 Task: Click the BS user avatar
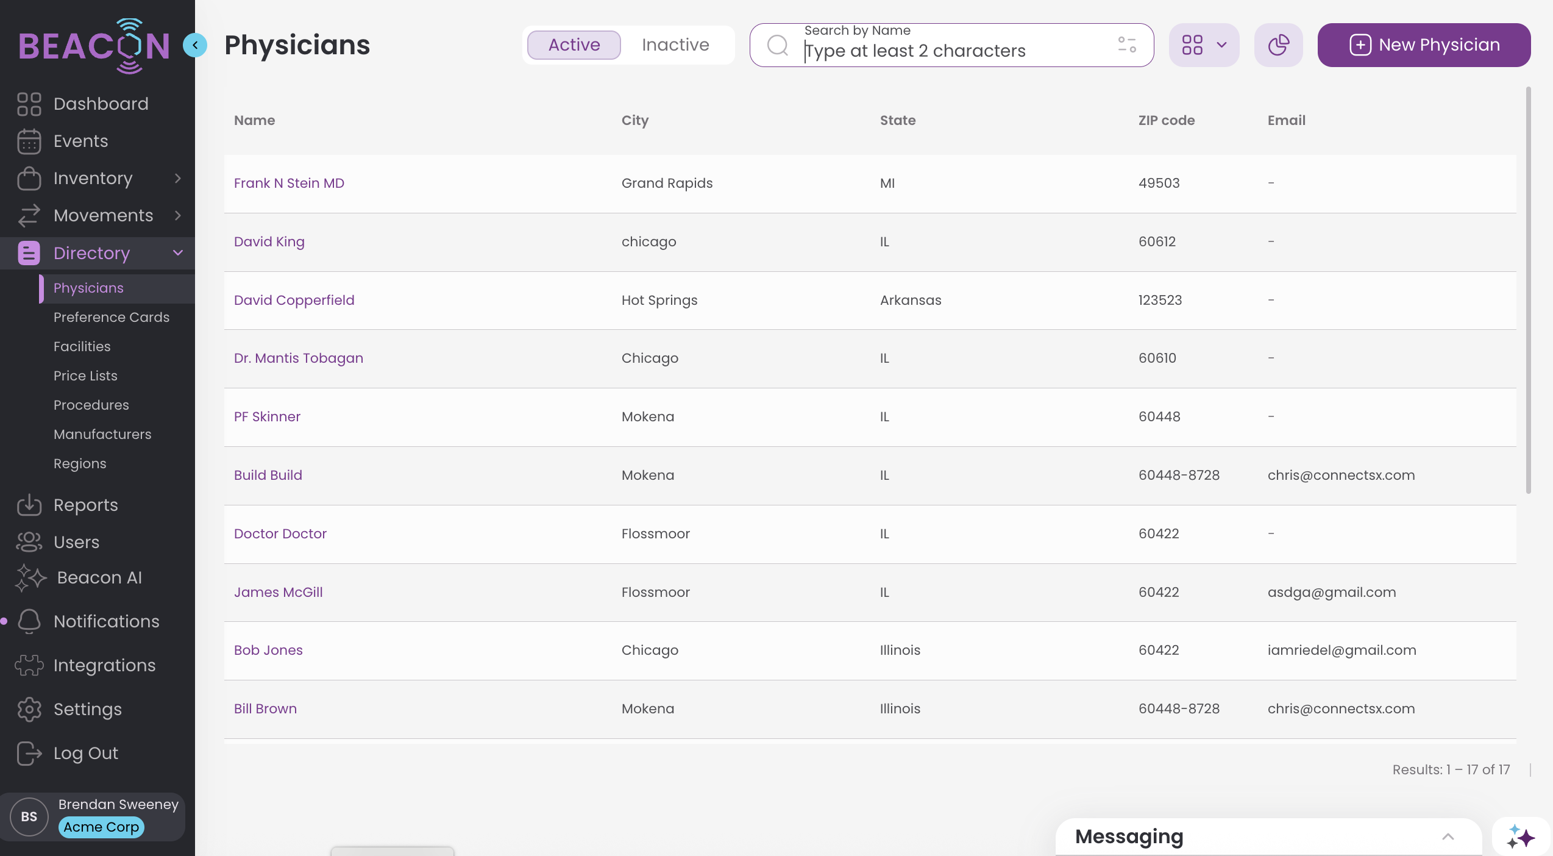click(29, 816)
